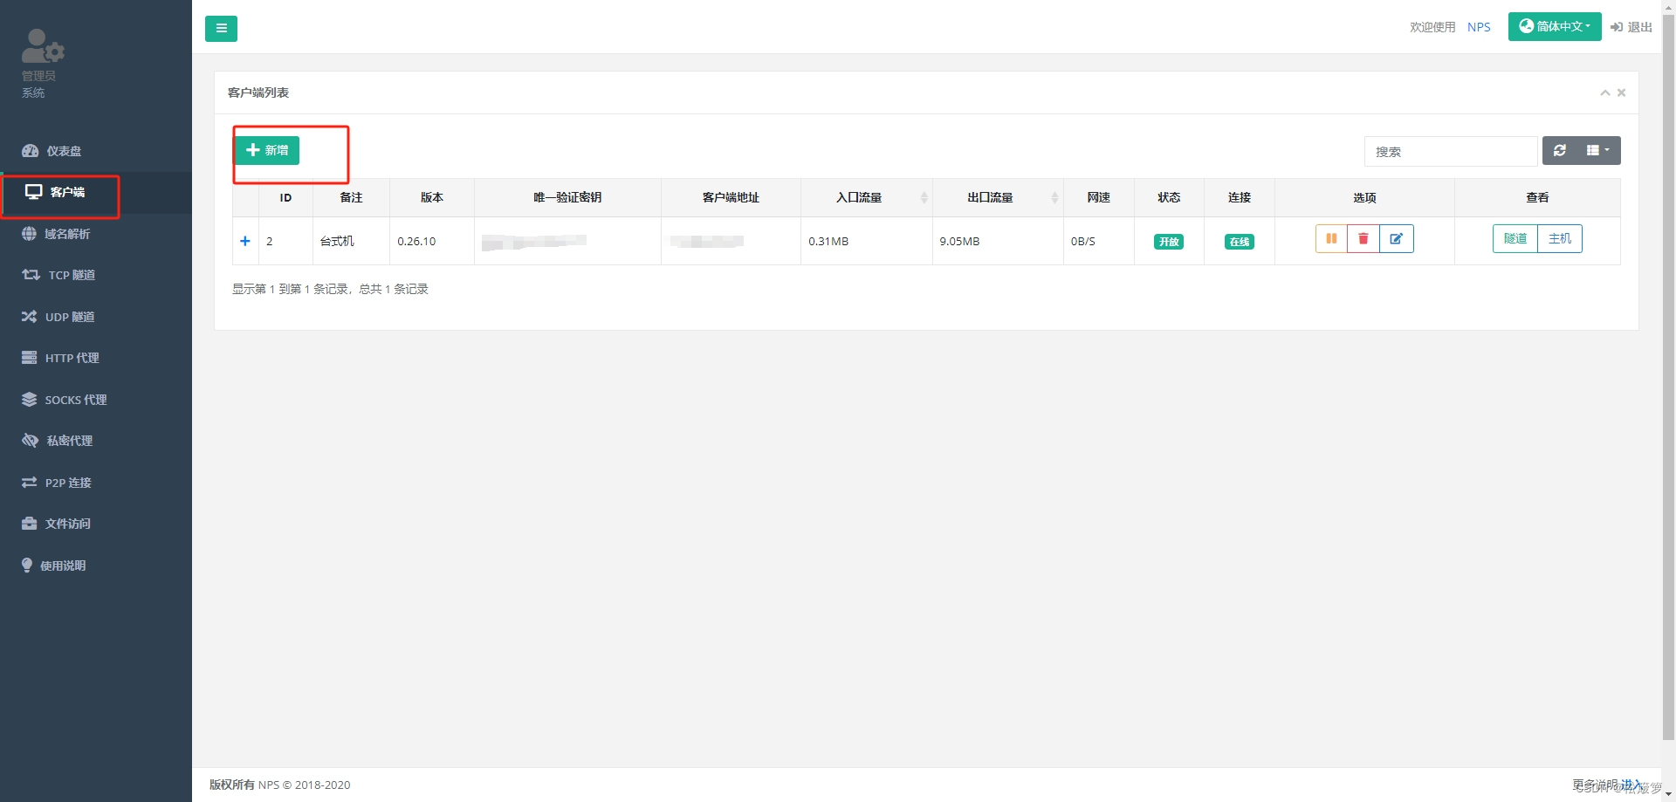This screenshot has height=802, width=1676.
Task: Open 域名解析 in the sidebar
Action: click(x=96, y=234)
